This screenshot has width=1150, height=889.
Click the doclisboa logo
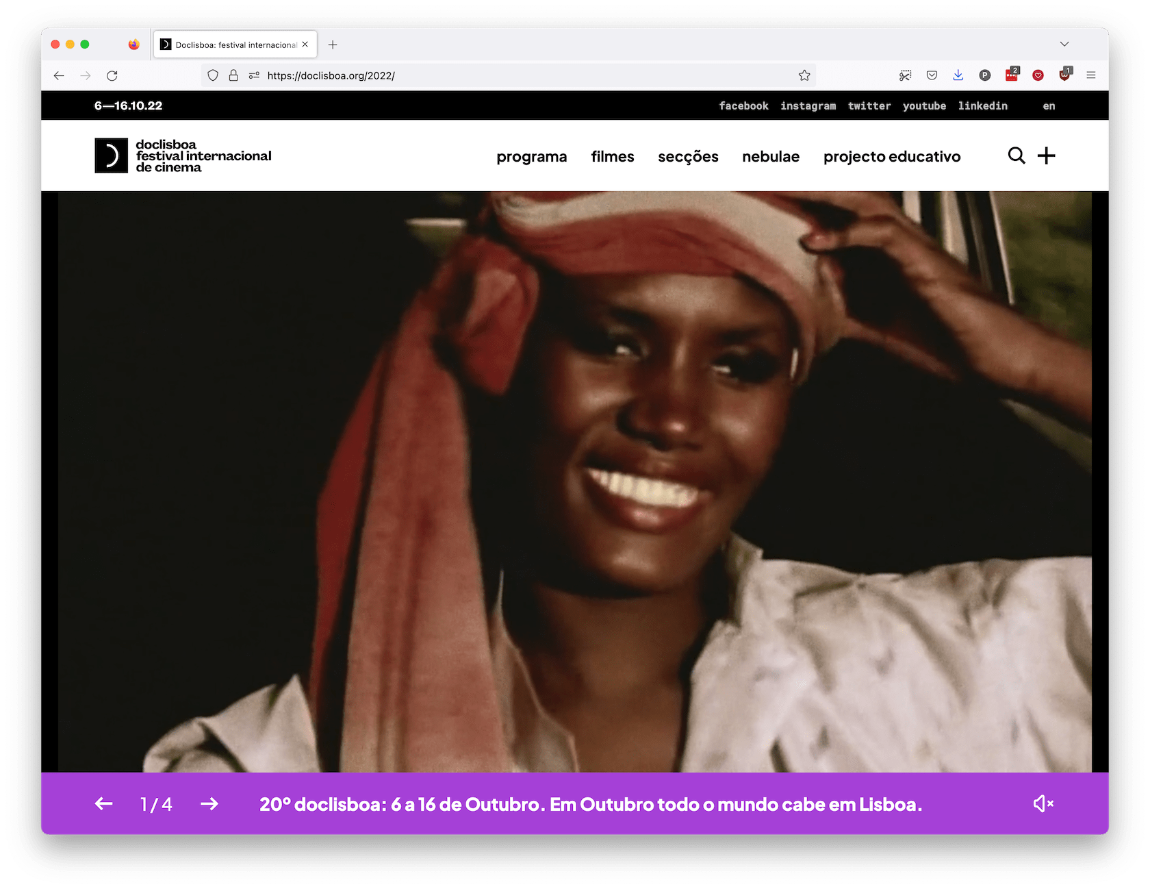coord(183,156)
